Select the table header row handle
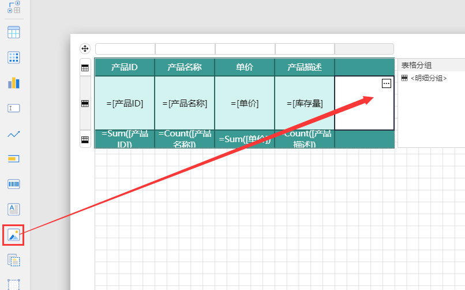Viewport: 465px width, 290px height. pos(85,68)
